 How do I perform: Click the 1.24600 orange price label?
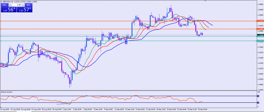(x=260, y=21)
